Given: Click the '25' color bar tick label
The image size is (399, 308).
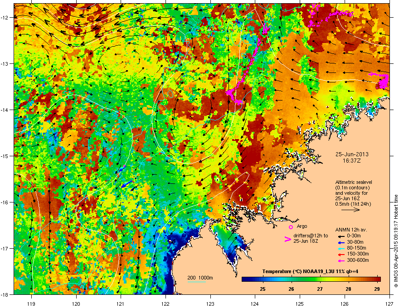Looking at the screenshot, I should 263,289.
